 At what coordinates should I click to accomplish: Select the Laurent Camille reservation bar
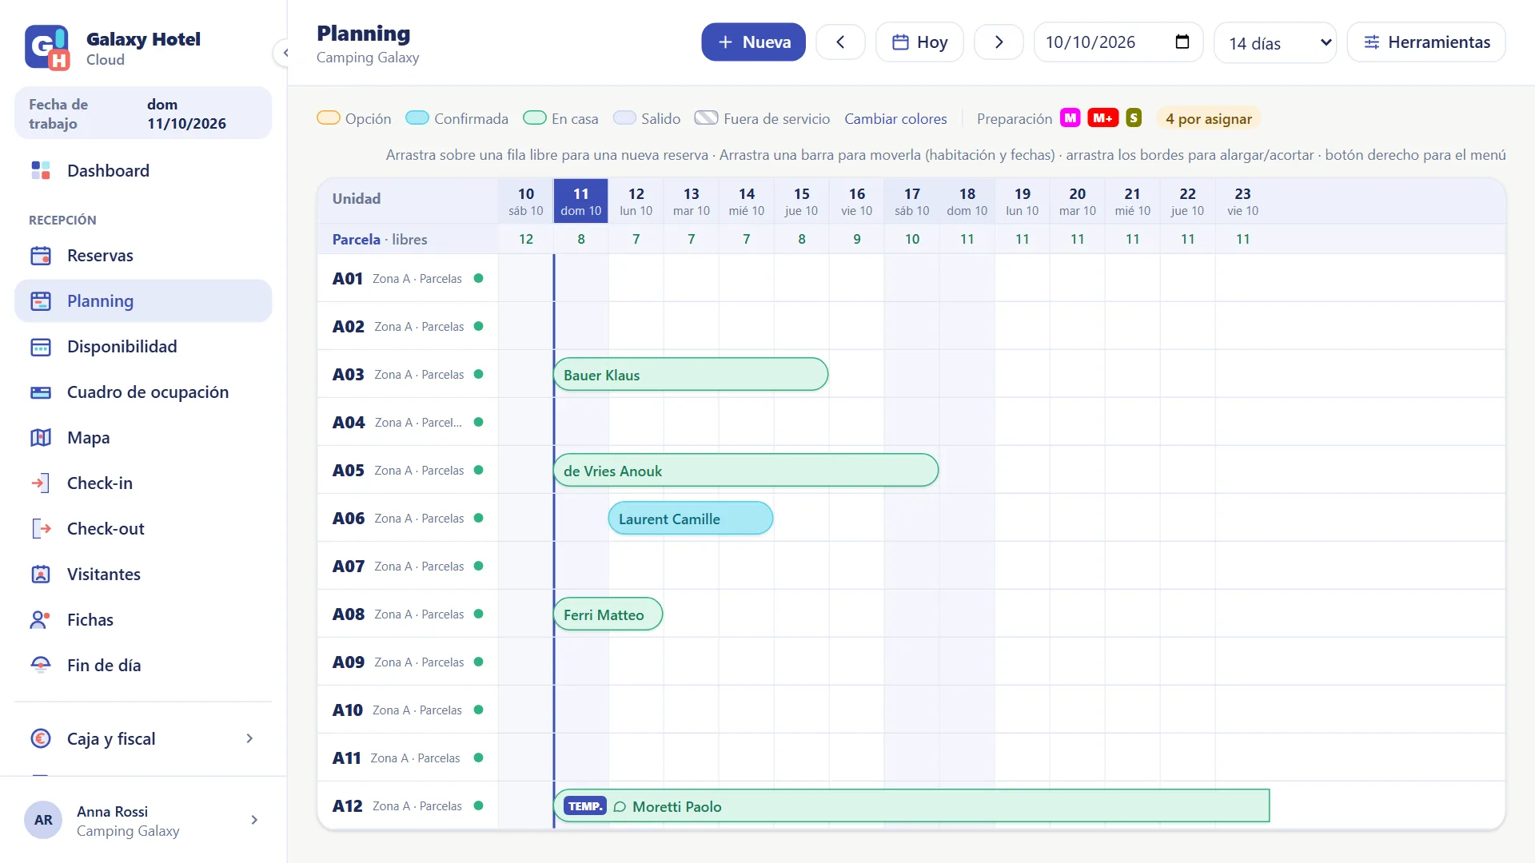[x=691, y=519]
